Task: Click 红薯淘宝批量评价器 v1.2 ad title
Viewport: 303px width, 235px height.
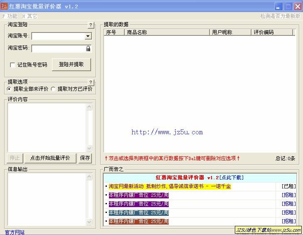Action: point(187,178)
